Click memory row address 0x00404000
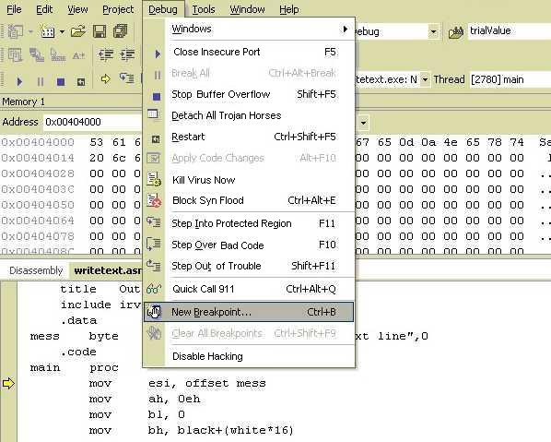This screenshot has width=551, height=442. click(38, 142)
